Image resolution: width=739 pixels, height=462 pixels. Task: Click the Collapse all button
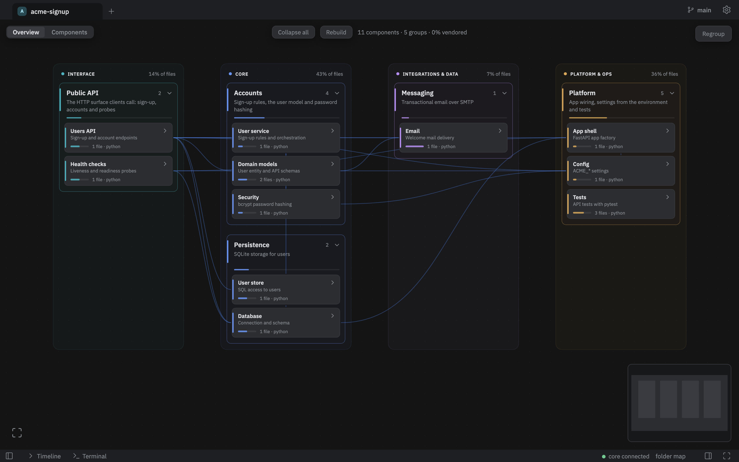tap(293, 32)
